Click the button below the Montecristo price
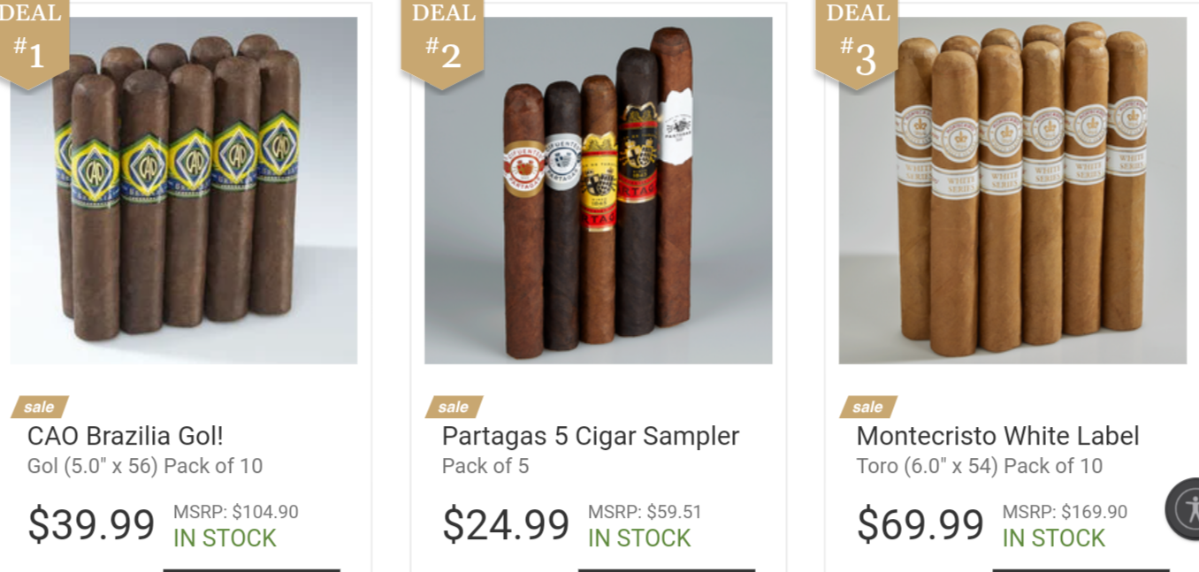The width and height of the screenshot is (1199, 572). coord(1081,570)
